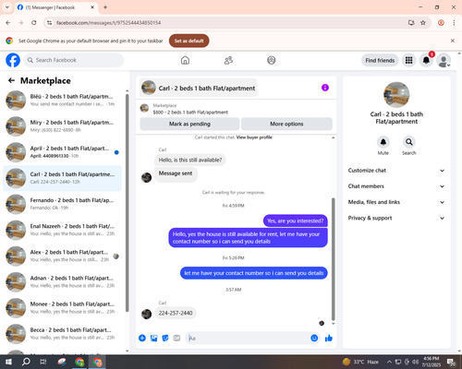Screen dimensions: 462x369
Task: Open View buyer profile link
Action: (254, 137)
